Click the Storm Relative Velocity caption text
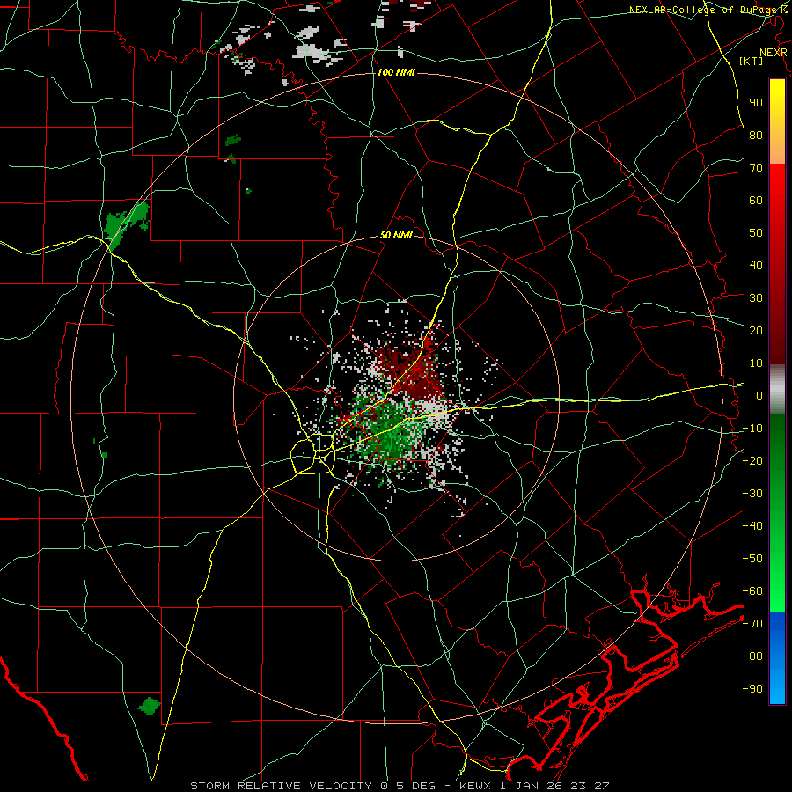The width and height of the screenshot is (792, 792). (x=400, y=786)
